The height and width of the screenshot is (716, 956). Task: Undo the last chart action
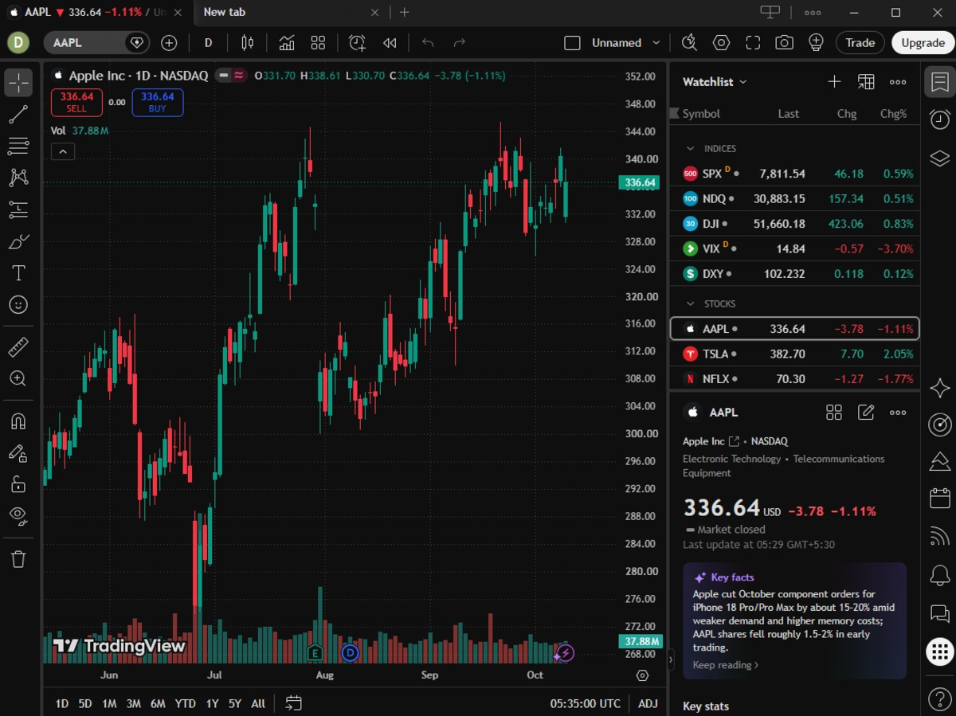pos(428,43)
